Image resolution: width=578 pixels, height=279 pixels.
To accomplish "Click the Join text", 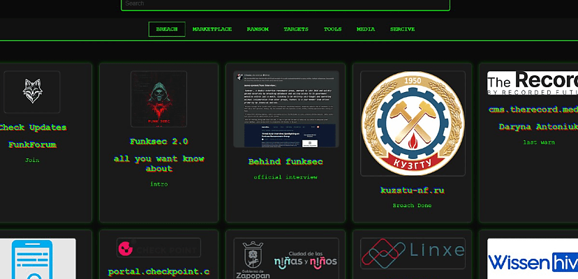I will (x=32, y=160).
